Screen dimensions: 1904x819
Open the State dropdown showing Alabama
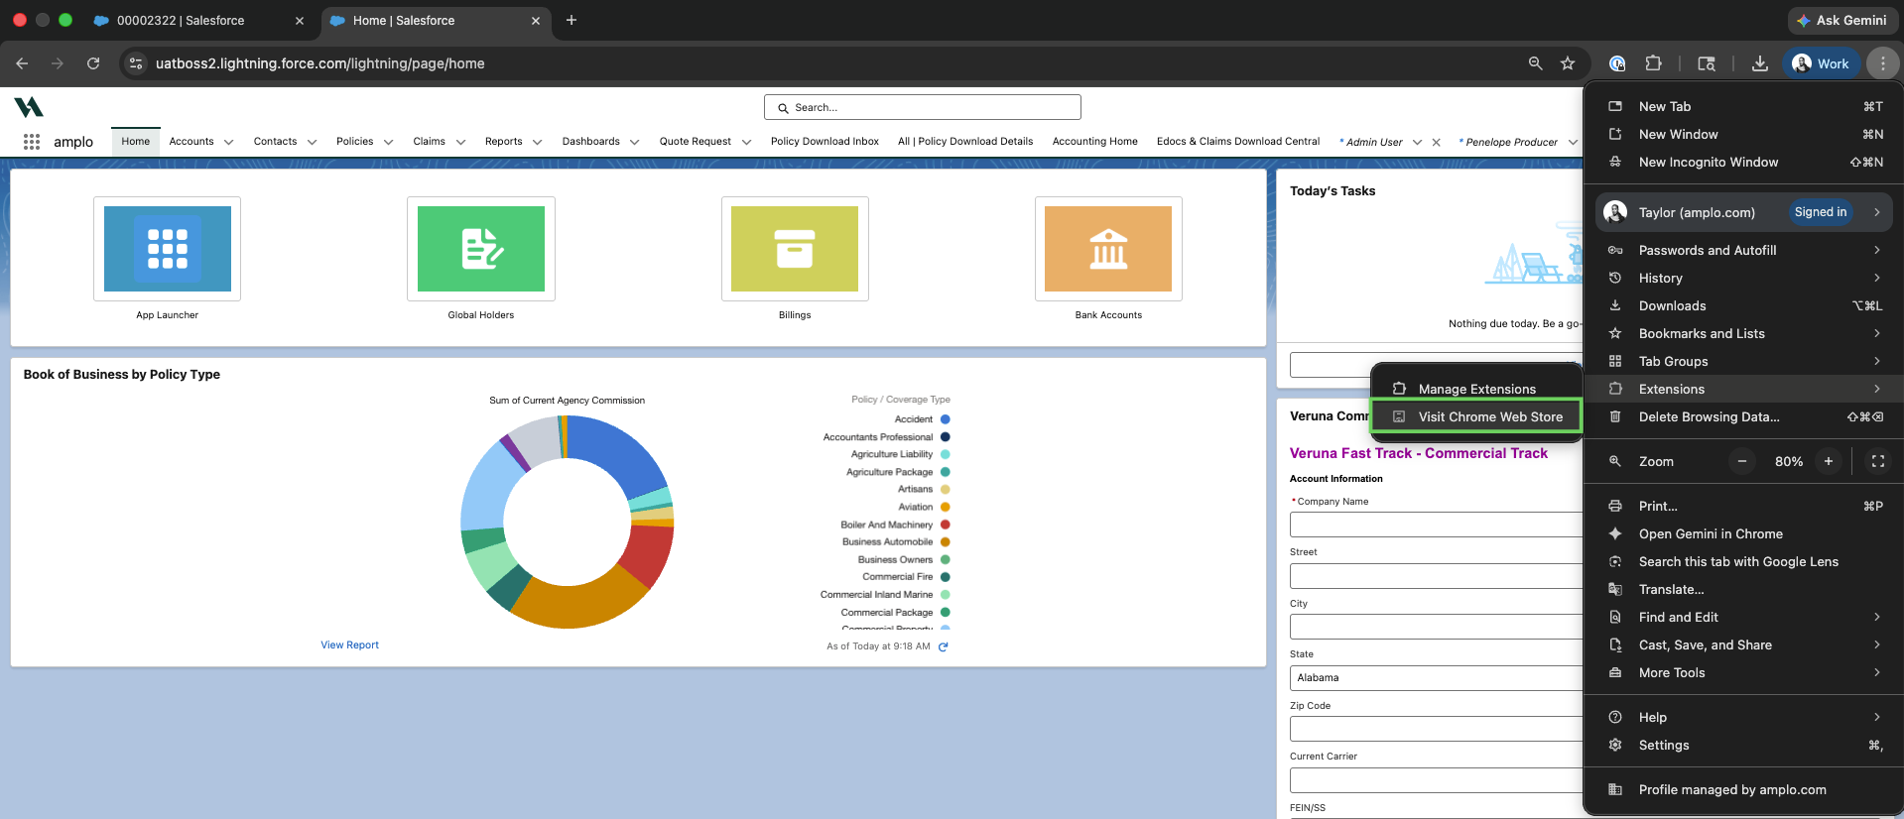click(x=1436, y=678)
